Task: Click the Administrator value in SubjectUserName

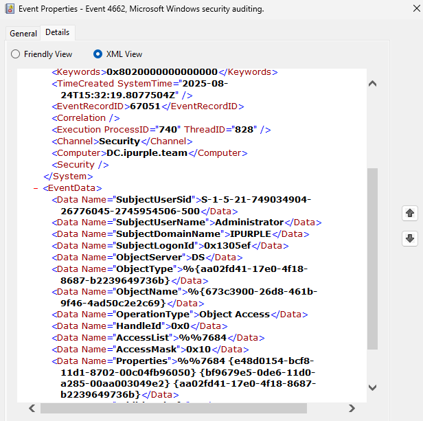Action: point(249,223)
